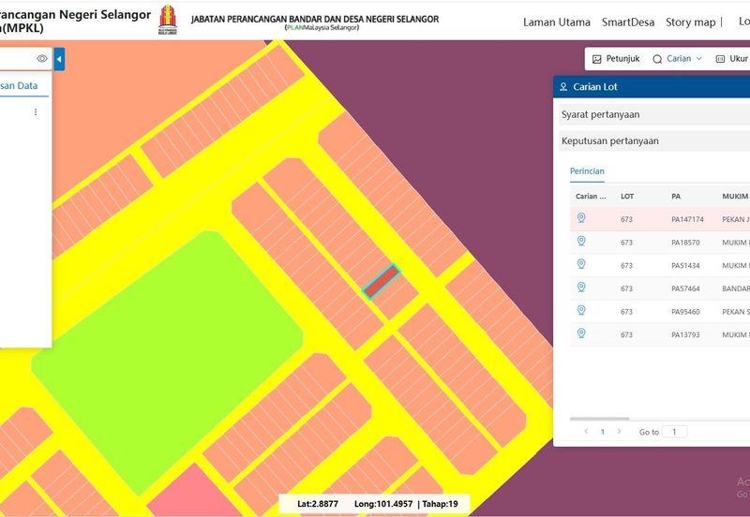Locate lot 673 with PA13793 pin icon
Image resolution: width=750 pixels, height=517 pixels.
pyautogui.click(x=581, y=333)
